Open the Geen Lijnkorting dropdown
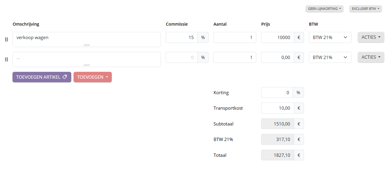The image size is (391, 169). click(x=324, y=9)
